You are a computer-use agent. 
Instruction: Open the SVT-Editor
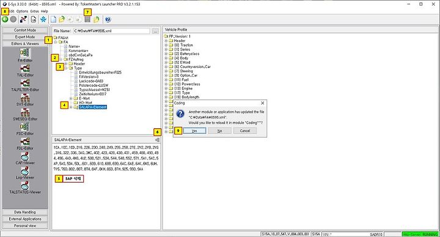[25, 100]
